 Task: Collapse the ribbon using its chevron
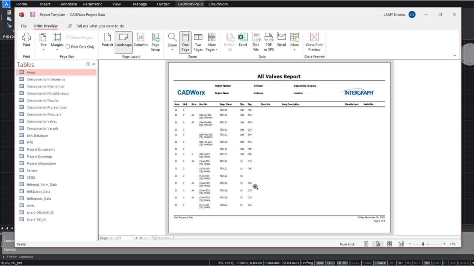click(454, 56)
